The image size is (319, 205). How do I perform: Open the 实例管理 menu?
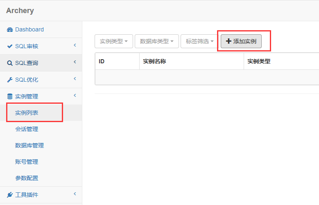(41, 96)
